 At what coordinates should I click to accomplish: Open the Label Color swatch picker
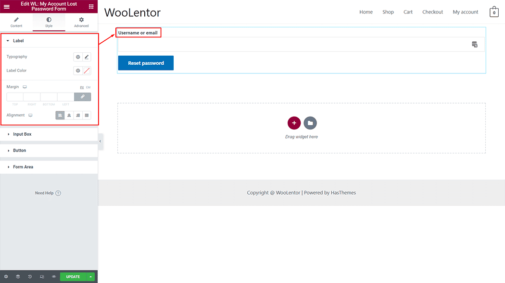tap(87, 71)
